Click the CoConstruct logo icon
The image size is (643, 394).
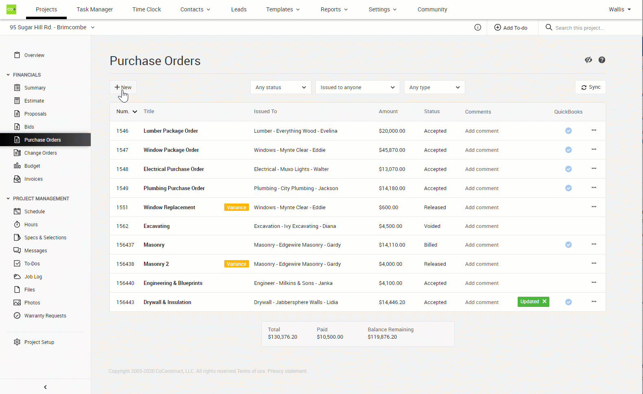11,9
